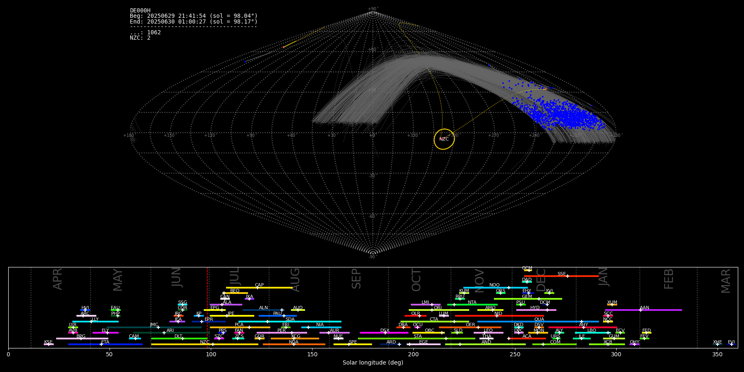Click the SSG shower label
This screenshot has height=372, width=744.
point(182,302)
